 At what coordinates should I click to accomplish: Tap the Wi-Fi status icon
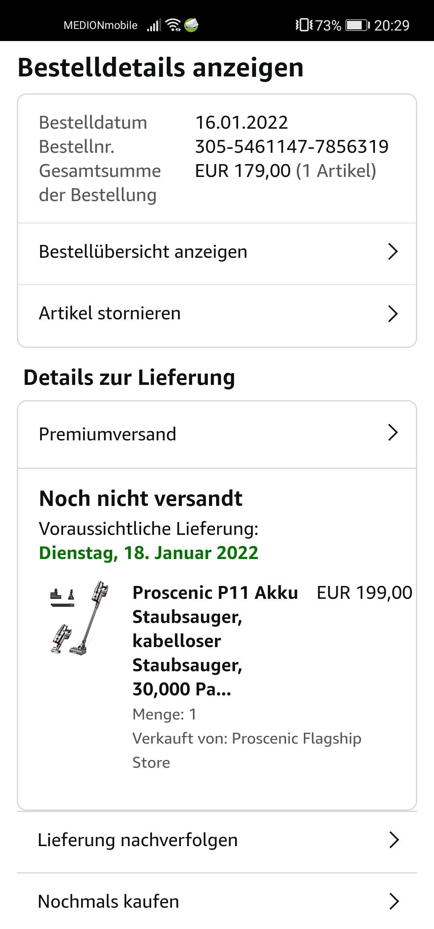coord(173,25)
